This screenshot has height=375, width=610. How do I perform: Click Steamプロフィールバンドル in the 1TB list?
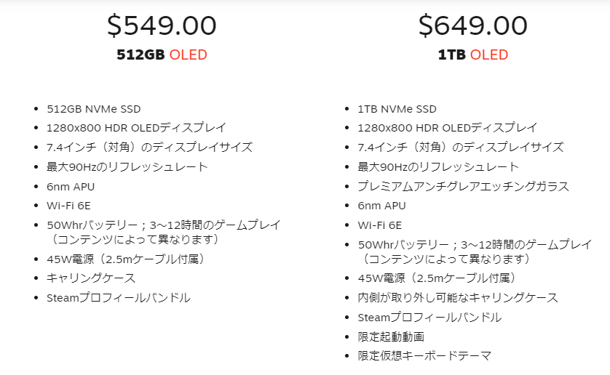430,318
